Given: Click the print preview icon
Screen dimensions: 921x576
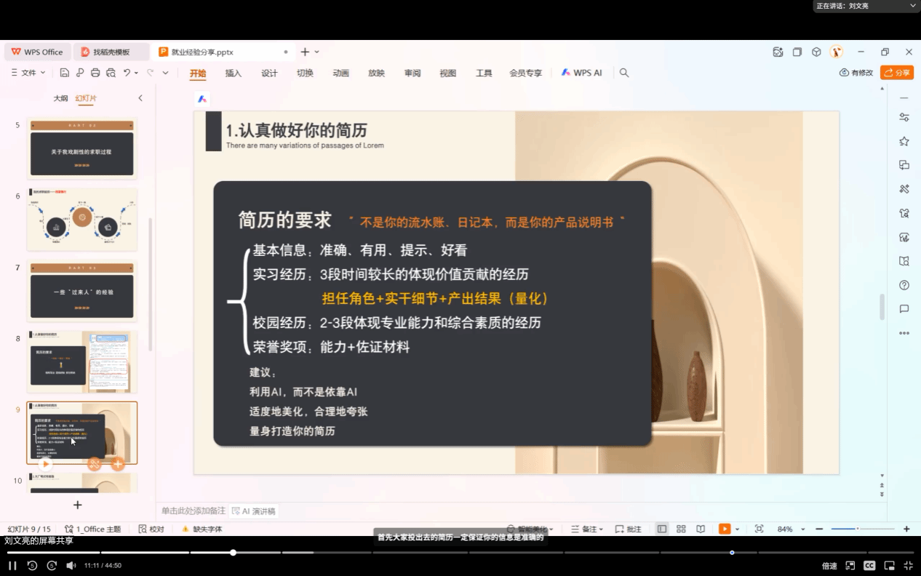Looking at the screenshot, I should (111, 73).
